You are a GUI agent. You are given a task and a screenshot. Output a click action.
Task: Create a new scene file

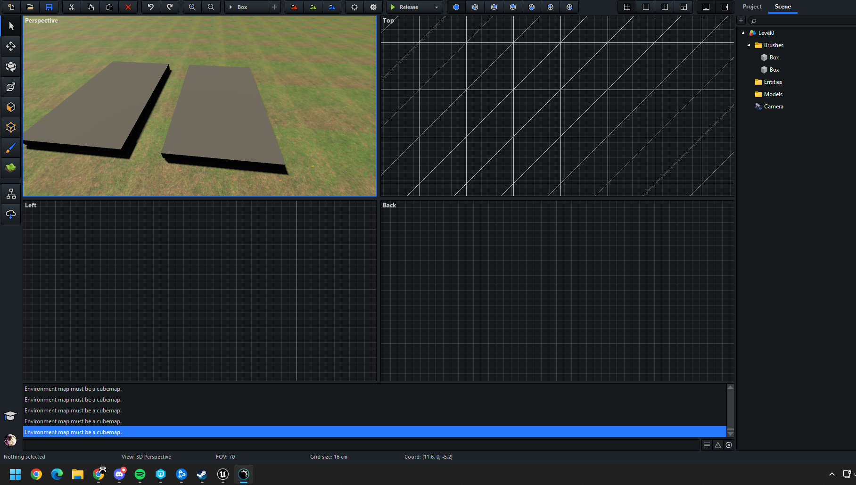pyautogui.click(x=11, y=7)
